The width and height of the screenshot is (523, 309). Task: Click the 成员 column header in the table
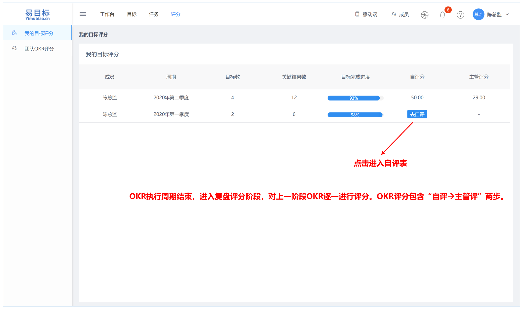pos(110,77)
